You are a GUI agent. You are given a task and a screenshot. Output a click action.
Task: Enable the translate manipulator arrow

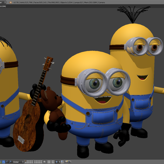[3, 162]
